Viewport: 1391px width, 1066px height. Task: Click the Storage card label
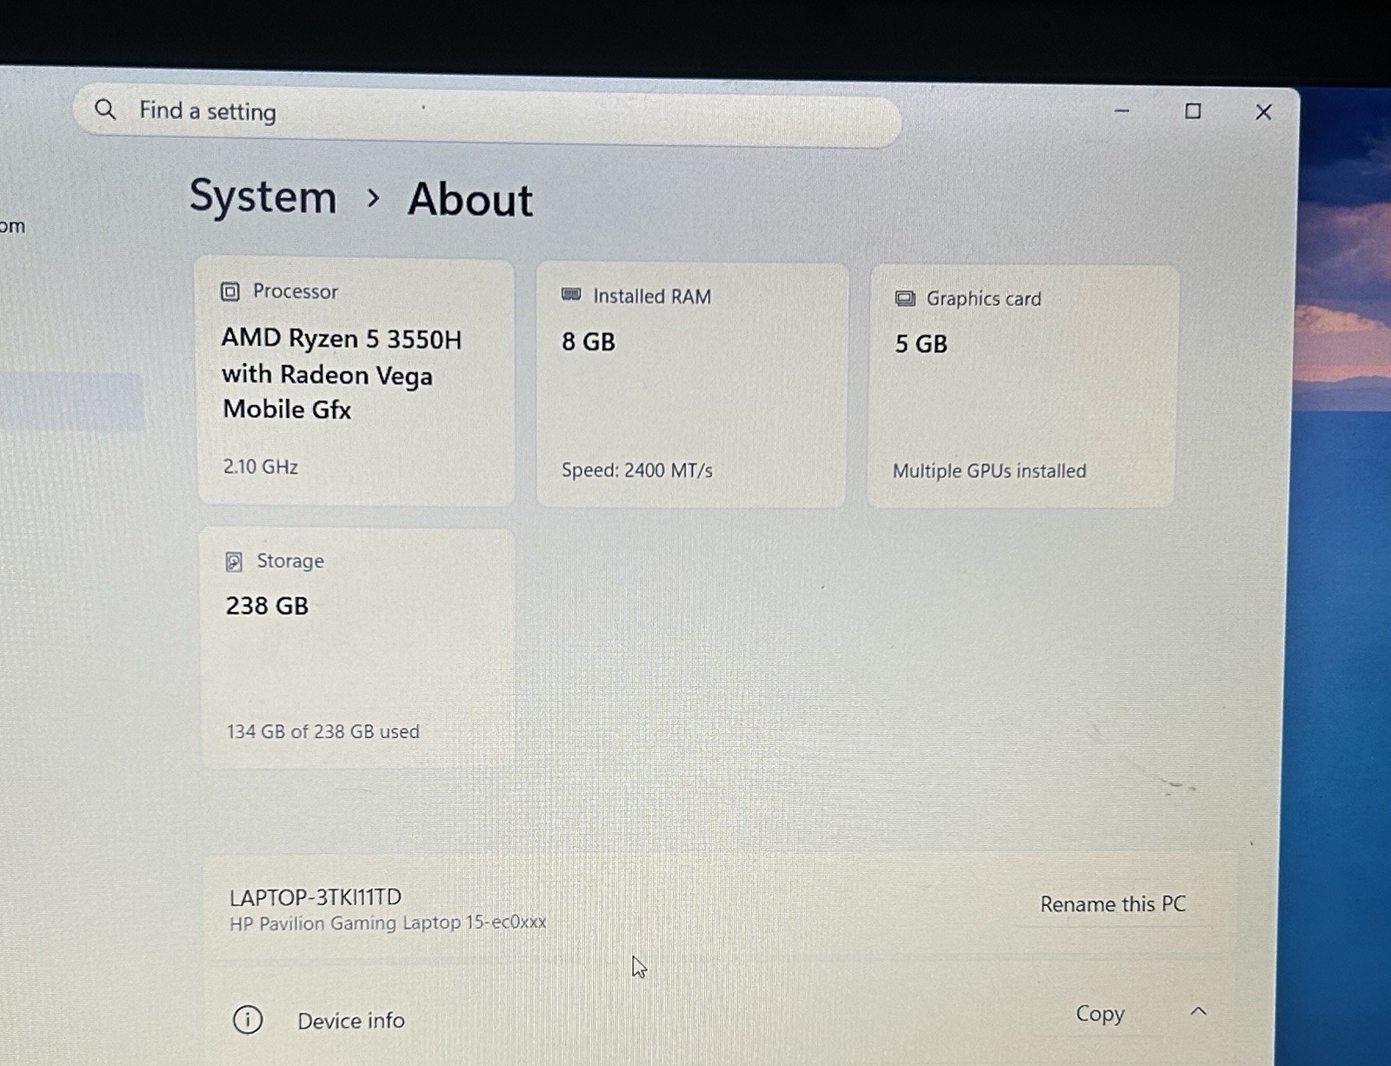point(290,562)
